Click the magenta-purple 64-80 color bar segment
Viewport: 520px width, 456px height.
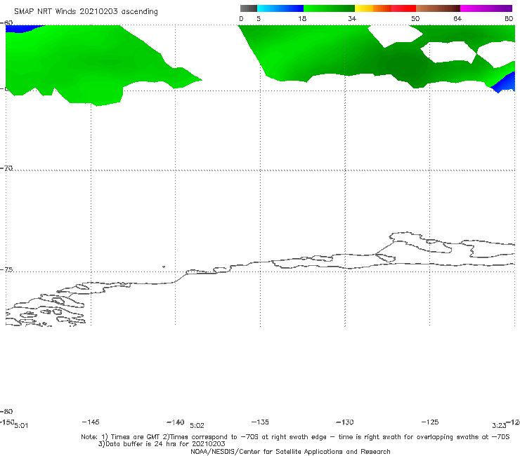tap(486, 8)
